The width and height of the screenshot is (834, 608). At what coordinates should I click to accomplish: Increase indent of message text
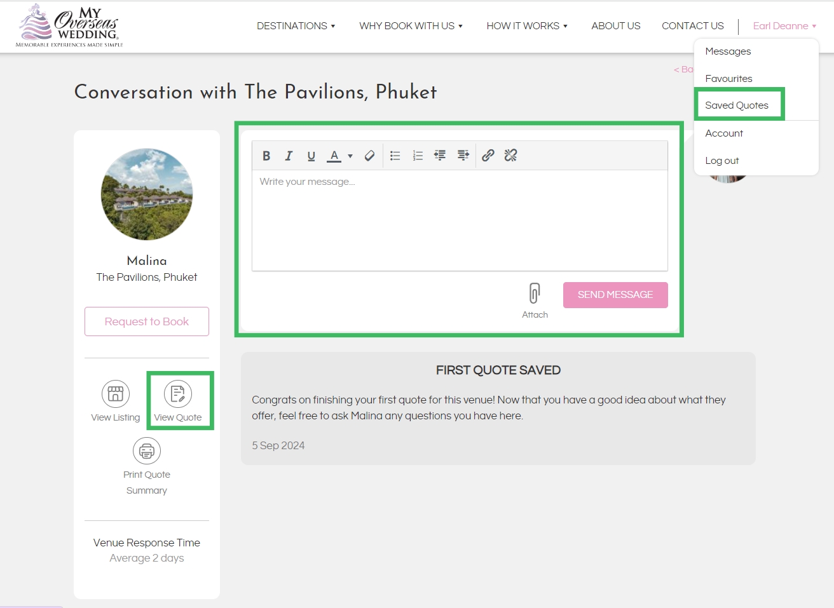(x=463, y=156)
